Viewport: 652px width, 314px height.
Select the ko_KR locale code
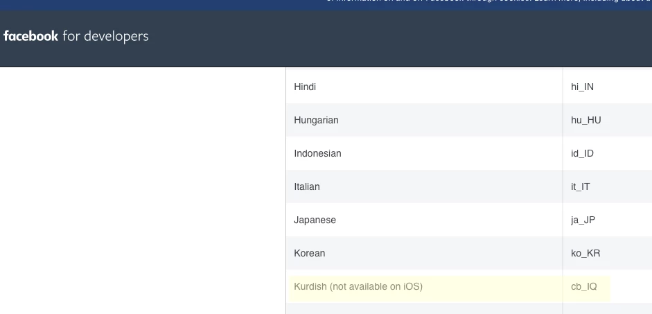pos(585,253)
